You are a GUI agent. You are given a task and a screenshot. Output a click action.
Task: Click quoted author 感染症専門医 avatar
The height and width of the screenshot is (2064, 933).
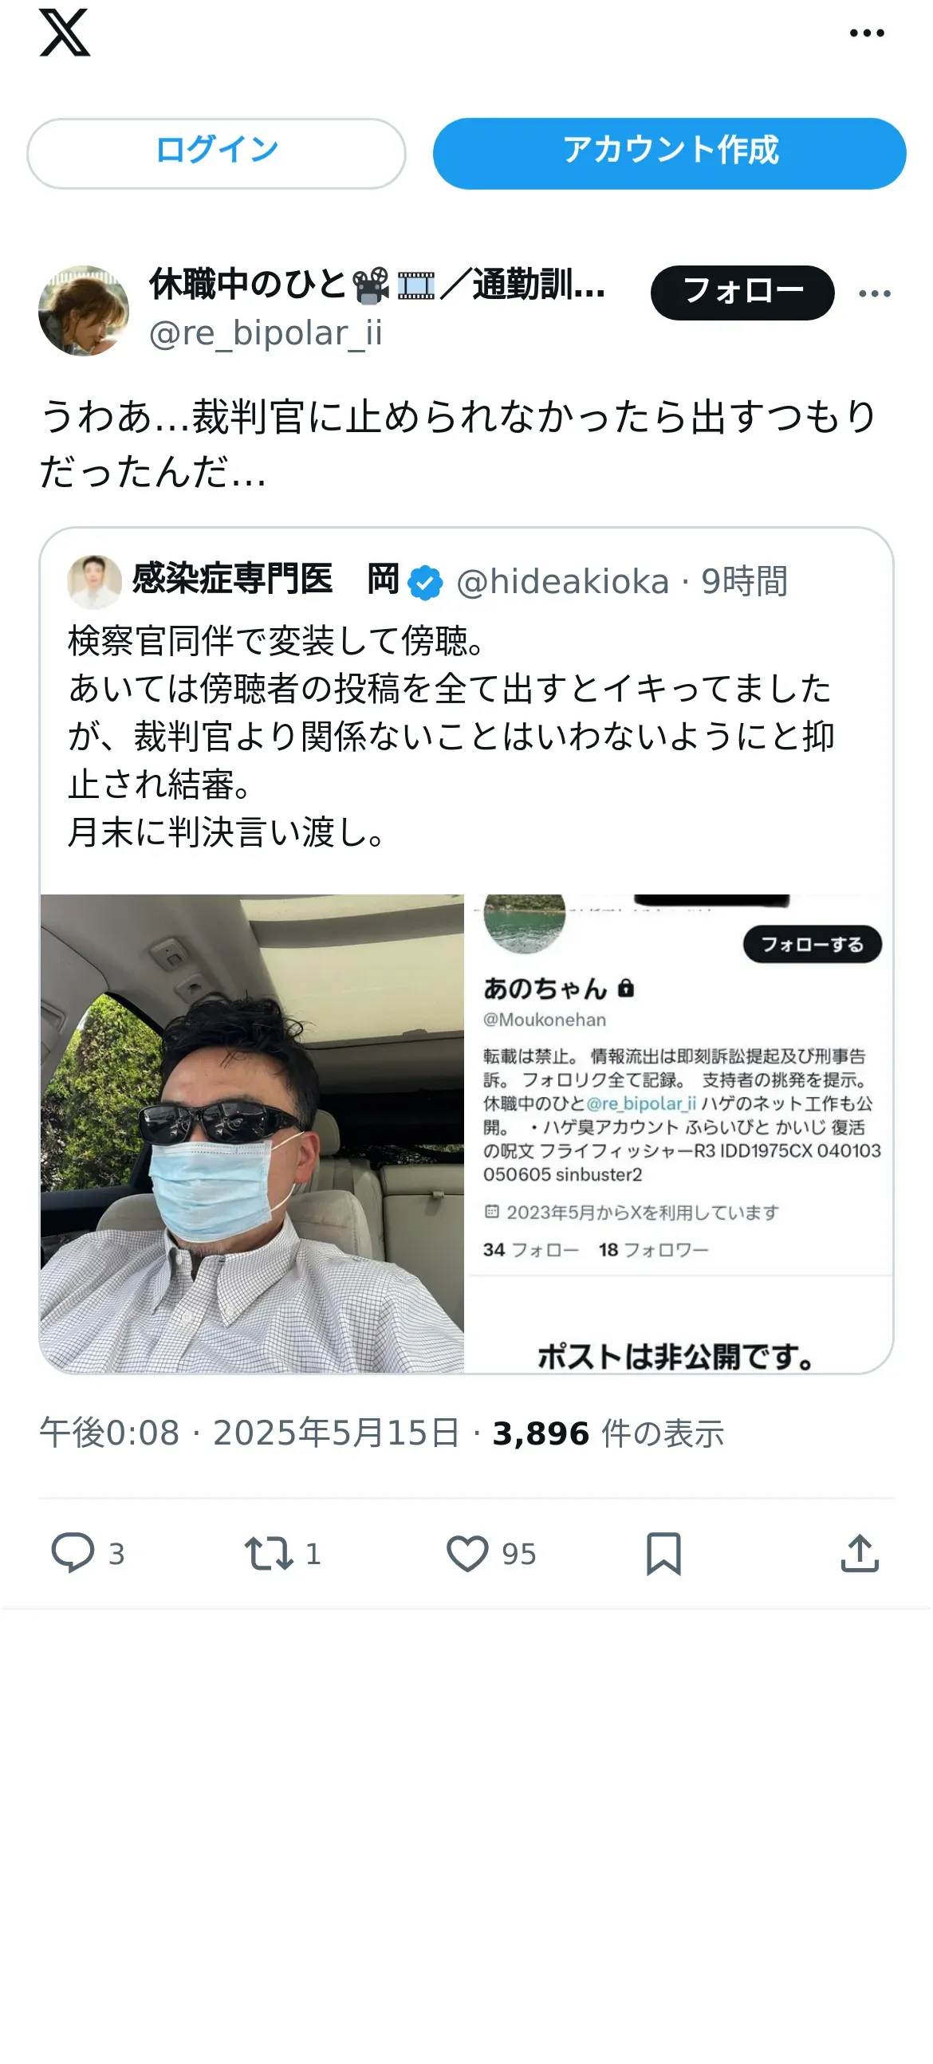point(95,581)
